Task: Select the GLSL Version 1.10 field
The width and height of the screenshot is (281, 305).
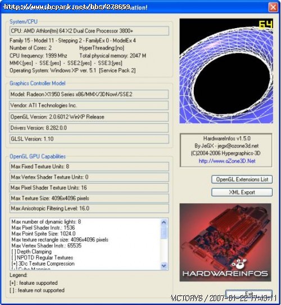Action: pos(89,139)
